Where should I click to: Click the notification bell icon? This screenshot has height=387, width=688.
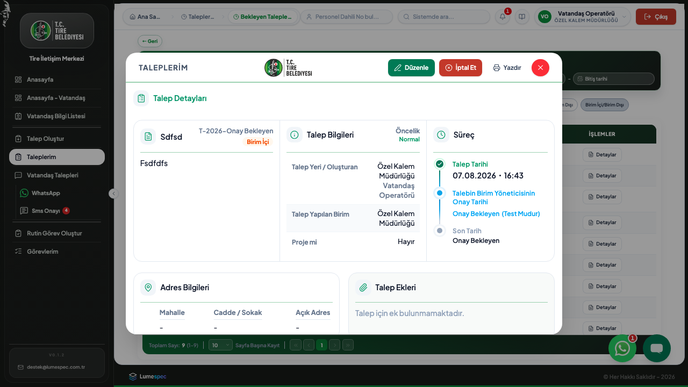tap(503, 17)
